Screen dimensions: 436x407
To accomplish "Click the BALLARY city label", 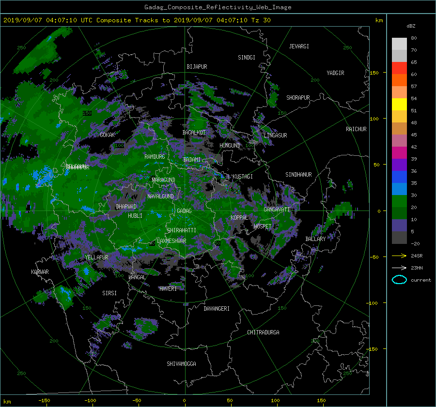I will 315,239.
